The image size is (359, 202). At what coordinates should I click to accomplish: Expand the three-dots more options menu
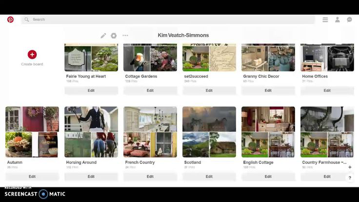point(125,36)
